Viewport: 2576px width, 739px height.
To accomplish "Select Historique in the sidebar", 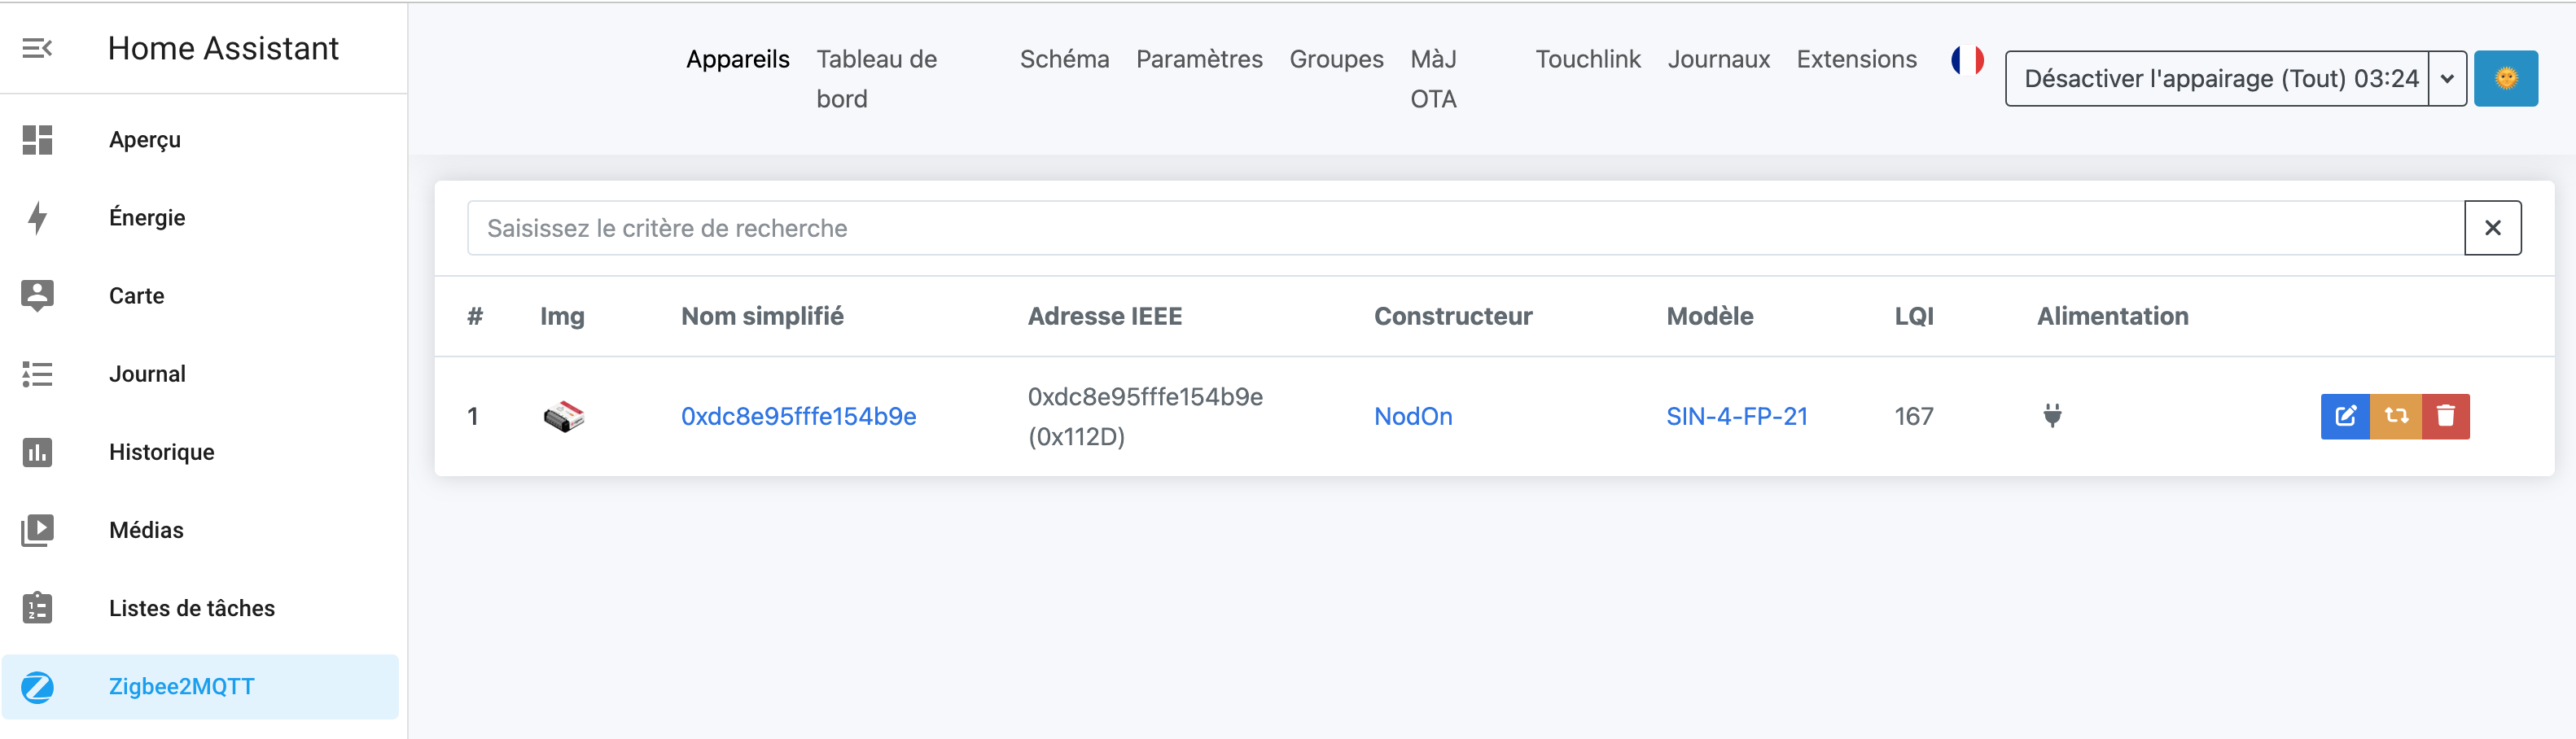I will coord(161,452).
